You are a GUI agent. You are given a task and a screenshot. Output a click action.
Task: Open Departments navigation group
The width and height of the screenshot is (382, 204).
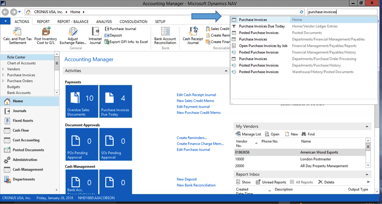click(x=29, y=179)
